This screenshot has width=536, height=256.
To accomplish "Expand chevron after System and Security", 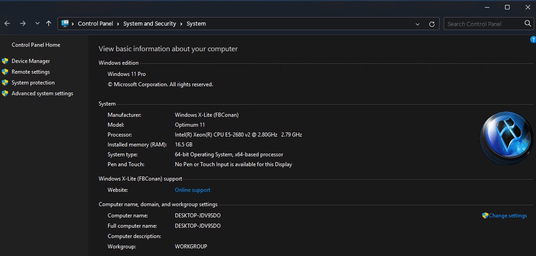I will pos(181,24).
